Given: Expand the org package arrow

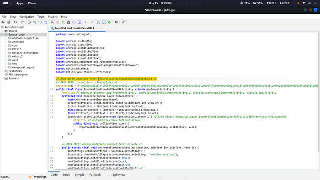Looking at the screenshot, I should point(5,64).
